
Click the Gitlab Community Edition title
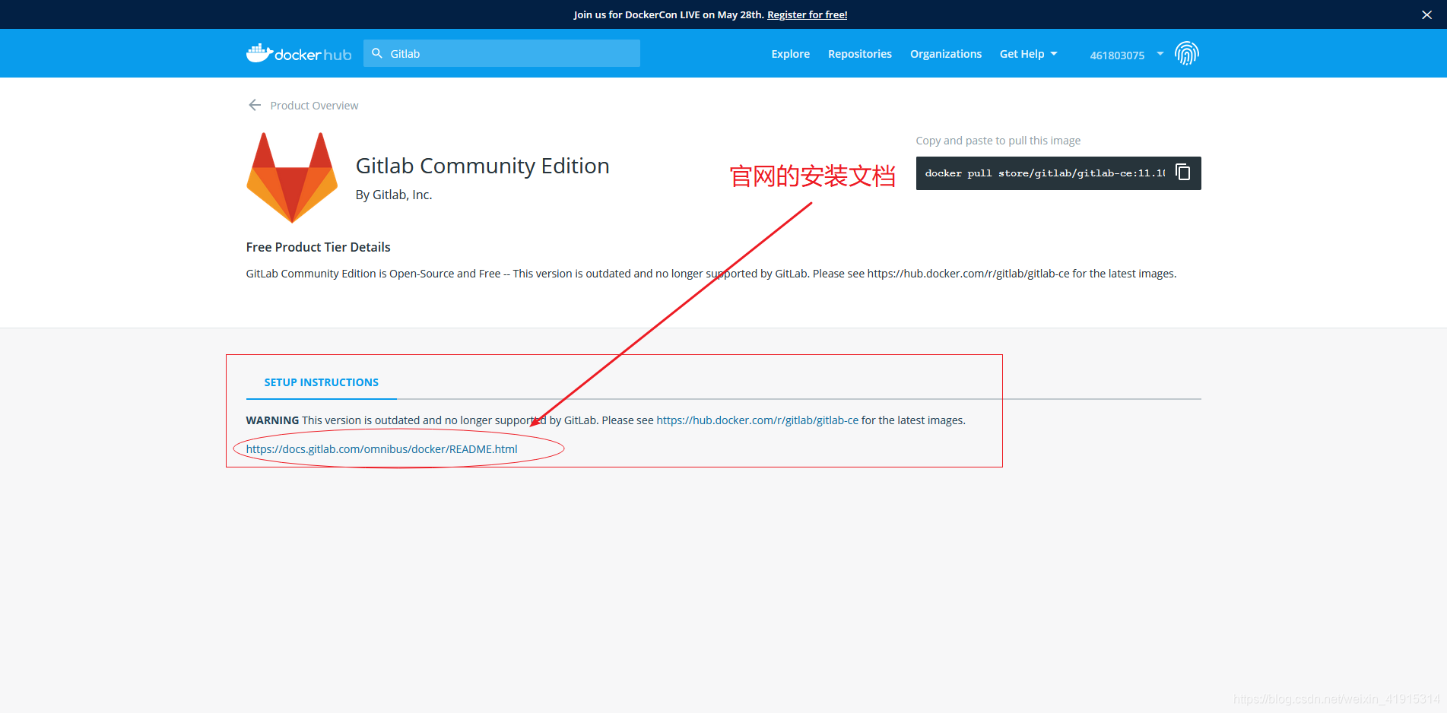tap(482, 166)
